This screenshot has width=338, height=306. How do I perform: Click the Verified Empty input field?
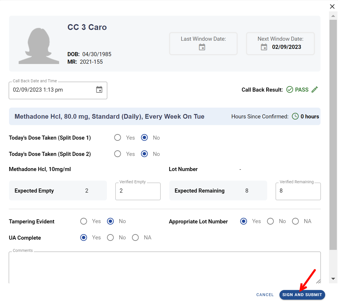[138, 191]
